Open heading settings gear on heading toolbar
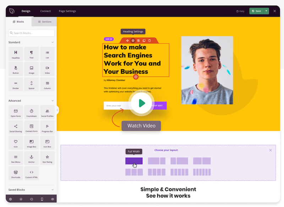 pos(133,40)
